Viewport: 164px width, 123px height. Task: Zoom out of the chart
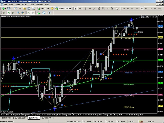[23, 13]
